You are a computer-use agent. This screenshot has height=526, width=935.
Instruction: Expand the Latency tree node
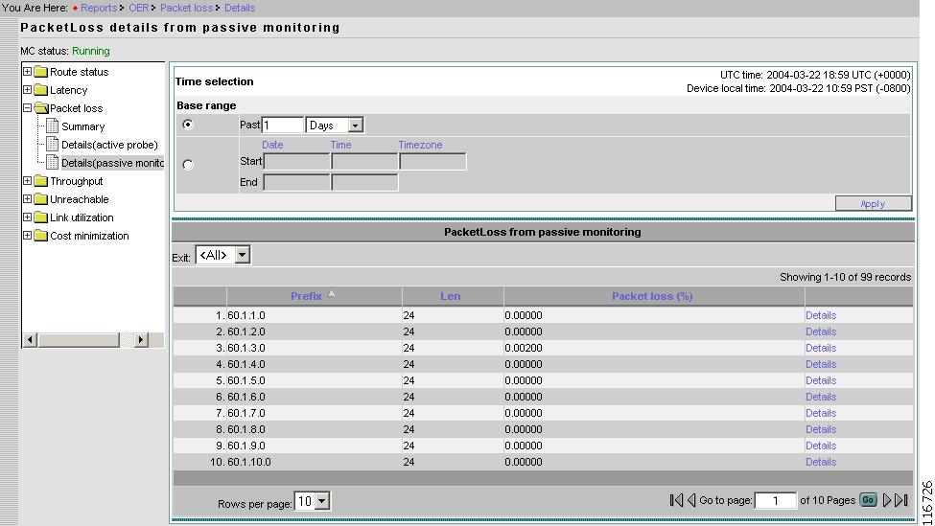[x=28, y=90]
